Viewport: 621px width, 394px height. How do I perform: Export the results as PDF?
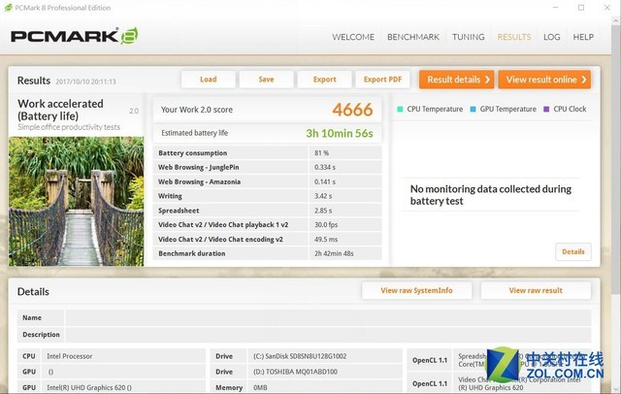point(382,80)
